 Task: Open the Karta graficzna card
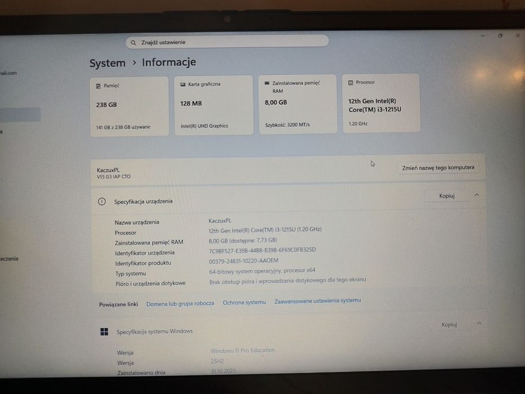point(214,105)
